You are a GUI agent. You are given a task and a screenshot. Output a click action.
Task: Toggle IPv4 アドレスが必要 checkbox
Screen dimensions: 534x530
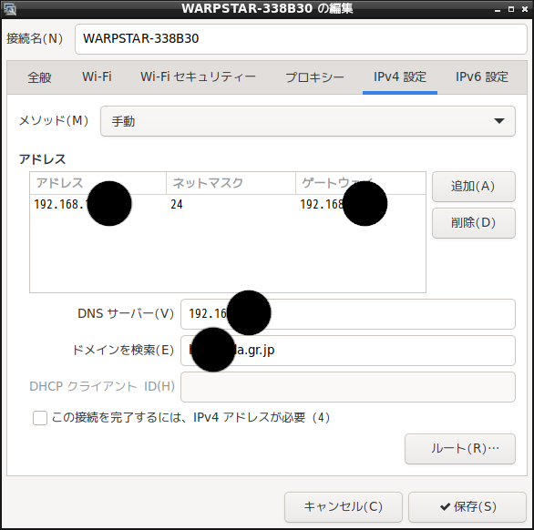[x=40, y=418]
